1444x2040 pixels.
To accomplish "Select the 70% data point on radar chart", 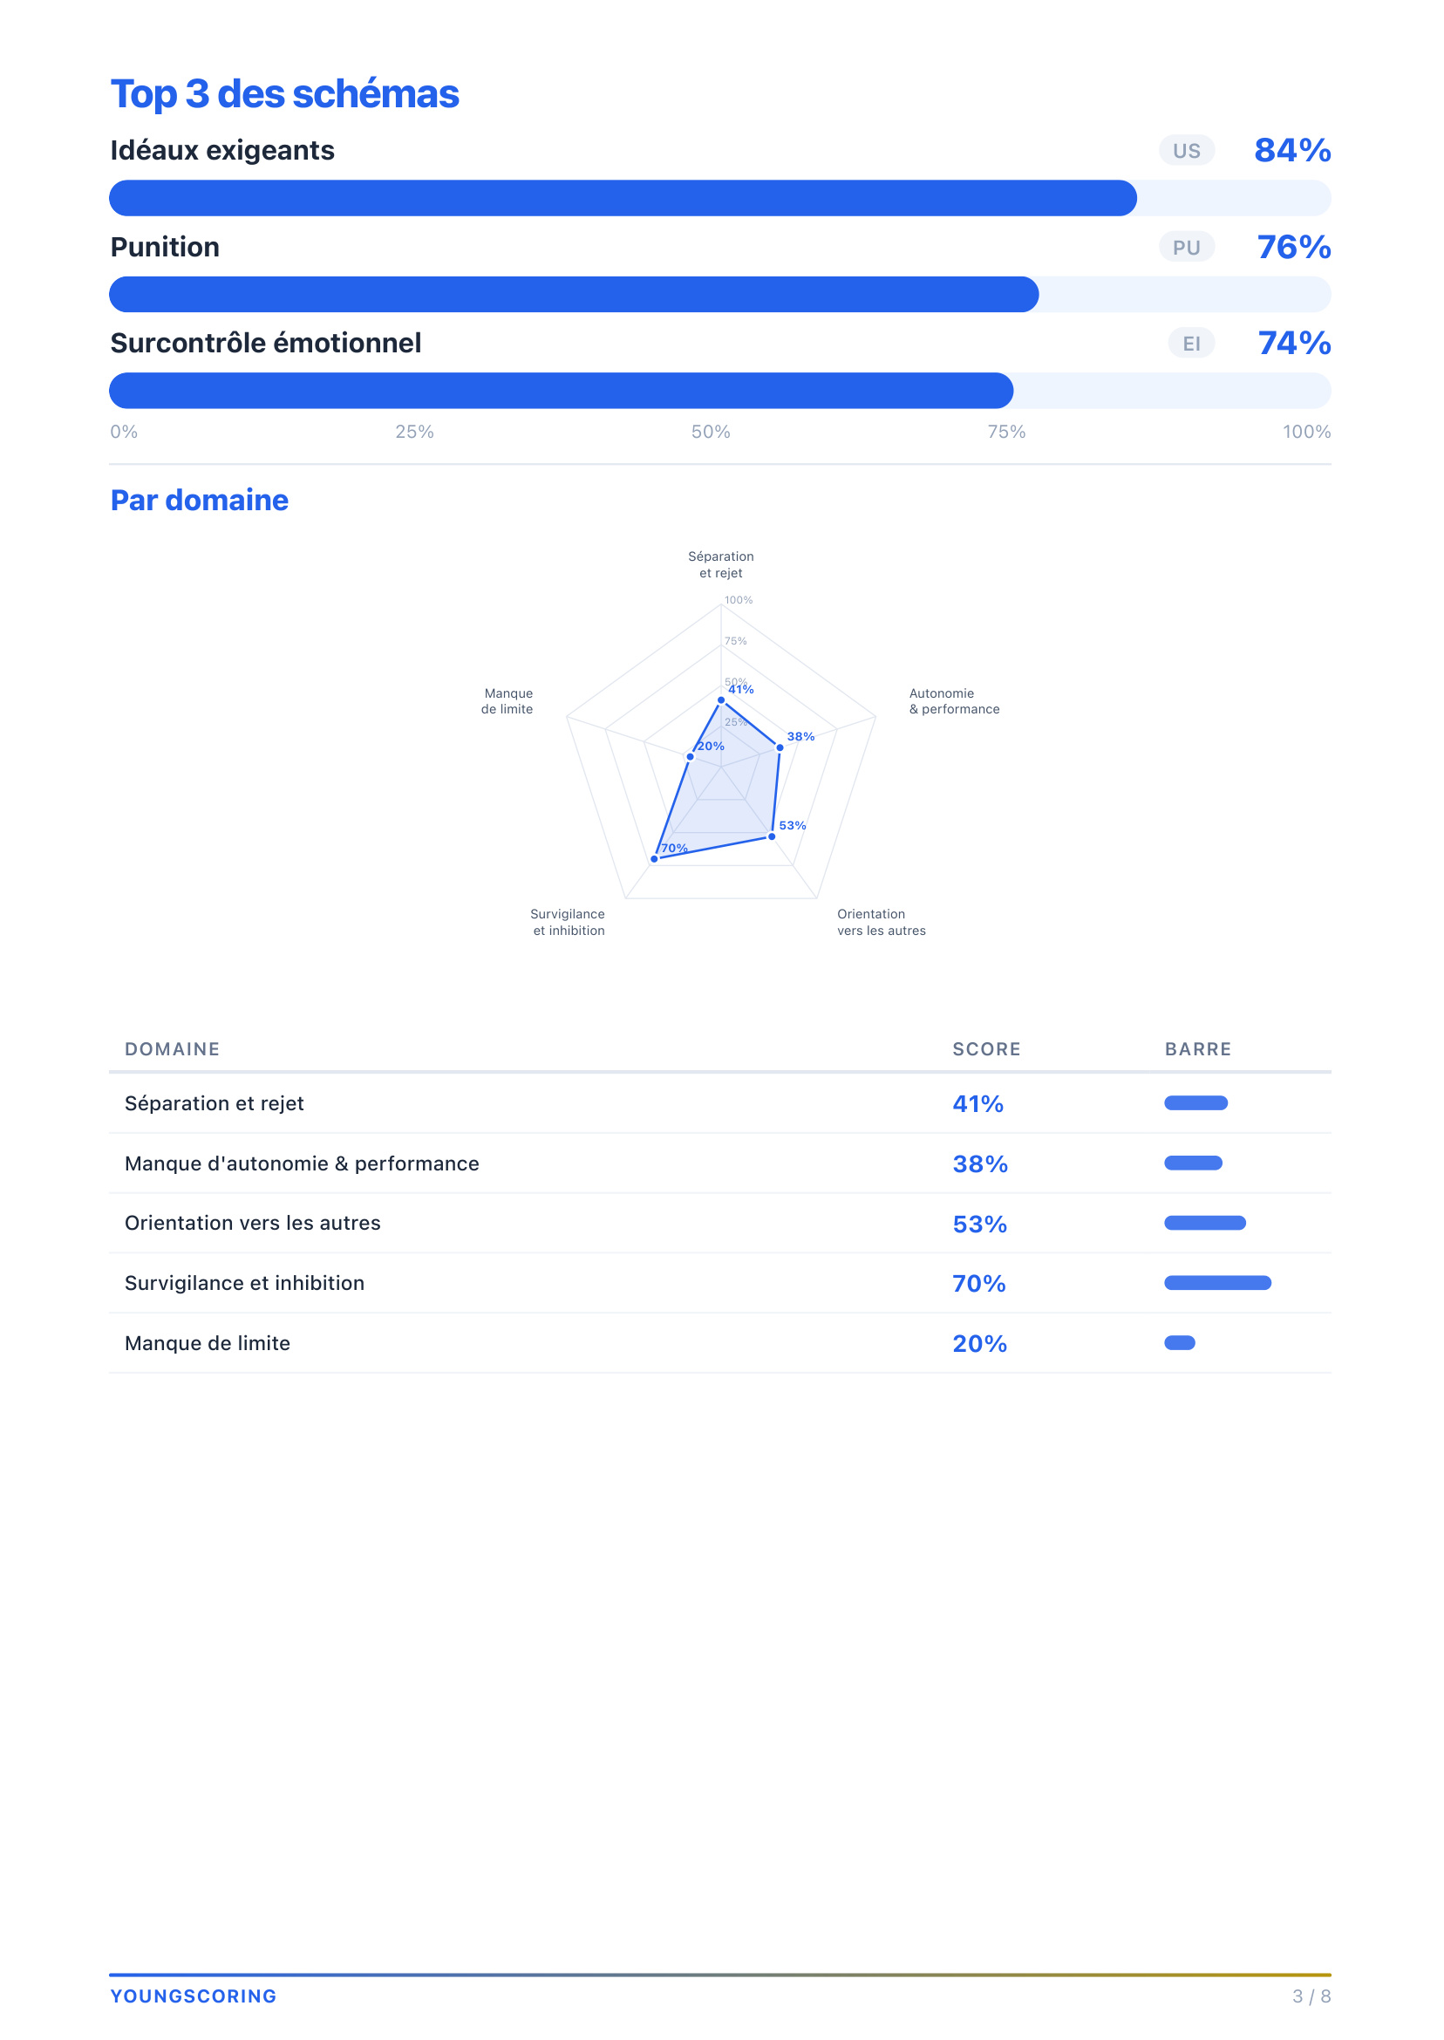I will 655,859.
